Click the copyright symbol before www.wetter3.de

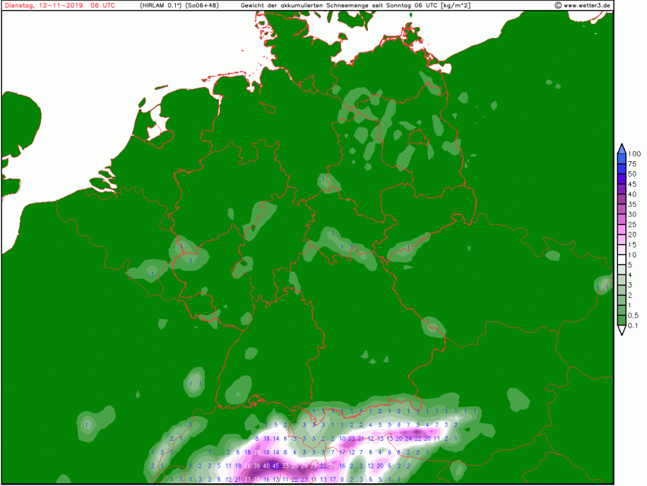[558, 5]
